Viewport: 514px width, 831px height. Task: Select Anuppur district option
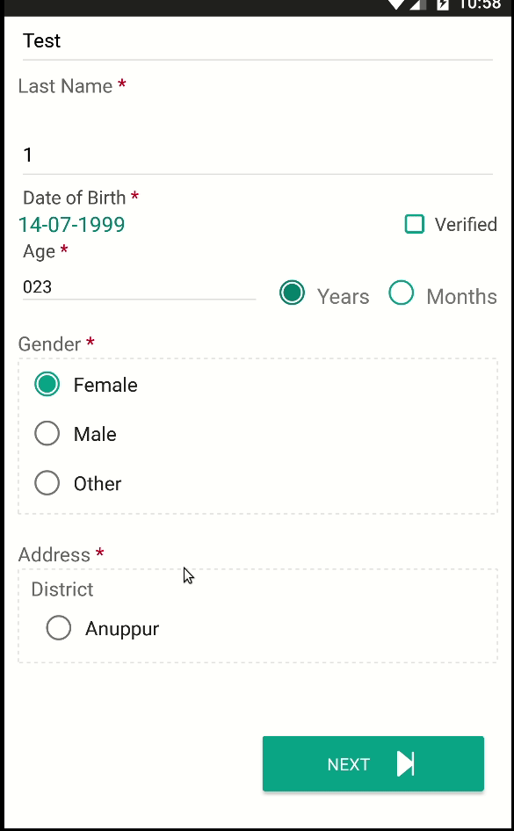[x=59, y=628]
